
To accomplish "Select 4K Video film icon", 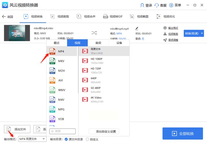I will point(85,100).
